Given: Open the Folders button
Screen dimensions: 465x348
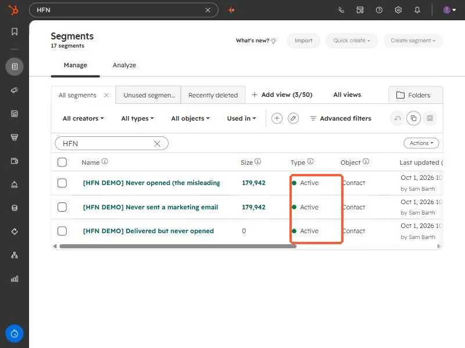Looking at the screenshot, I should coord(416,95).
